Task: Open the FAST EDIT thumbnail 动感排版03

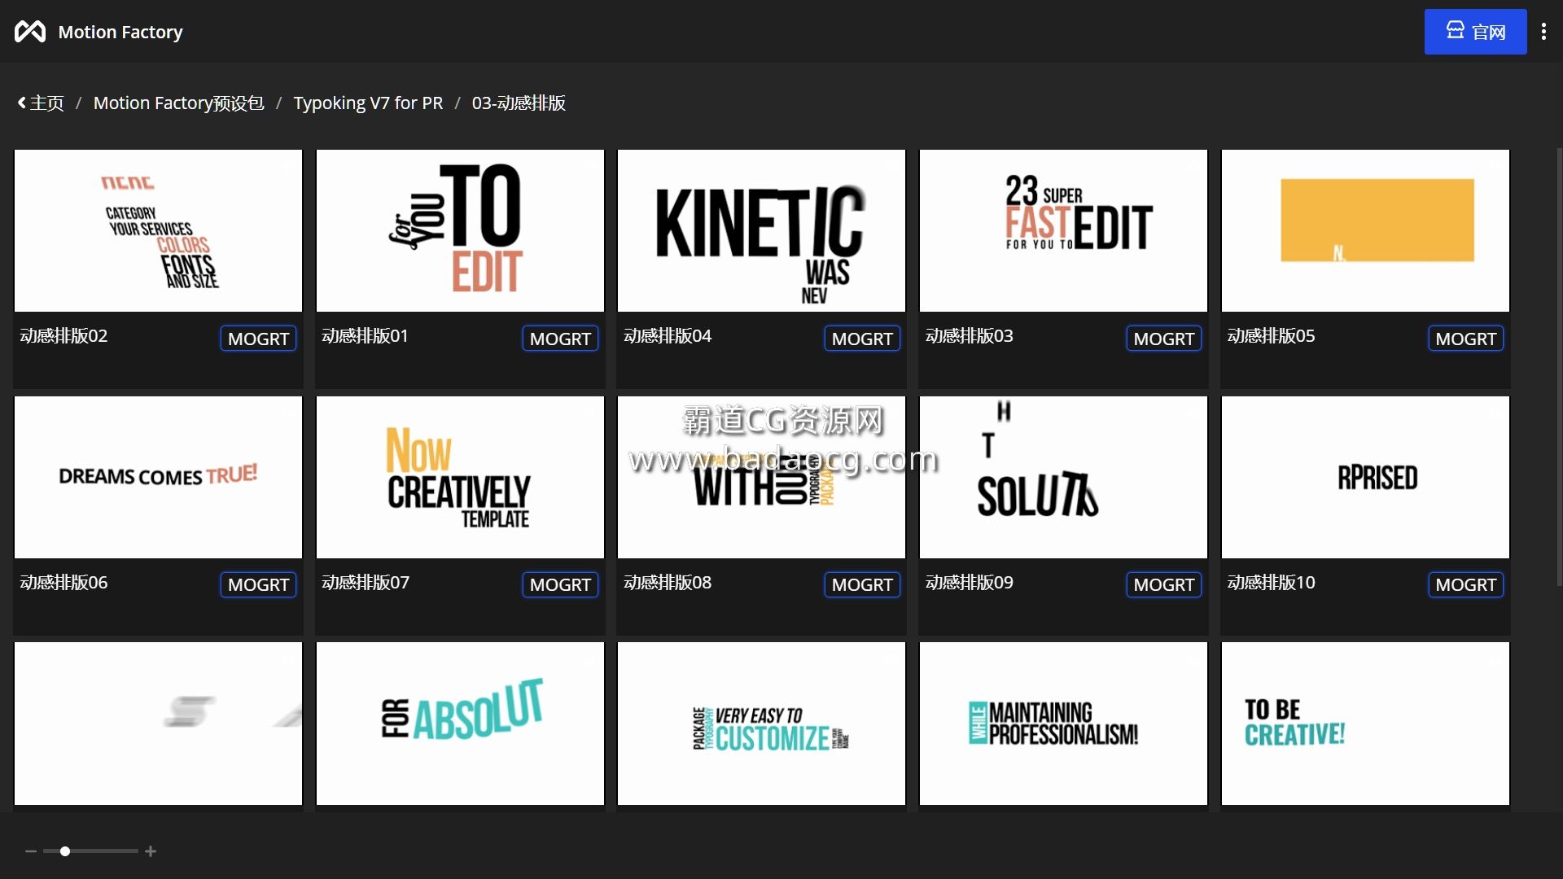Action: click(1063, 230)
